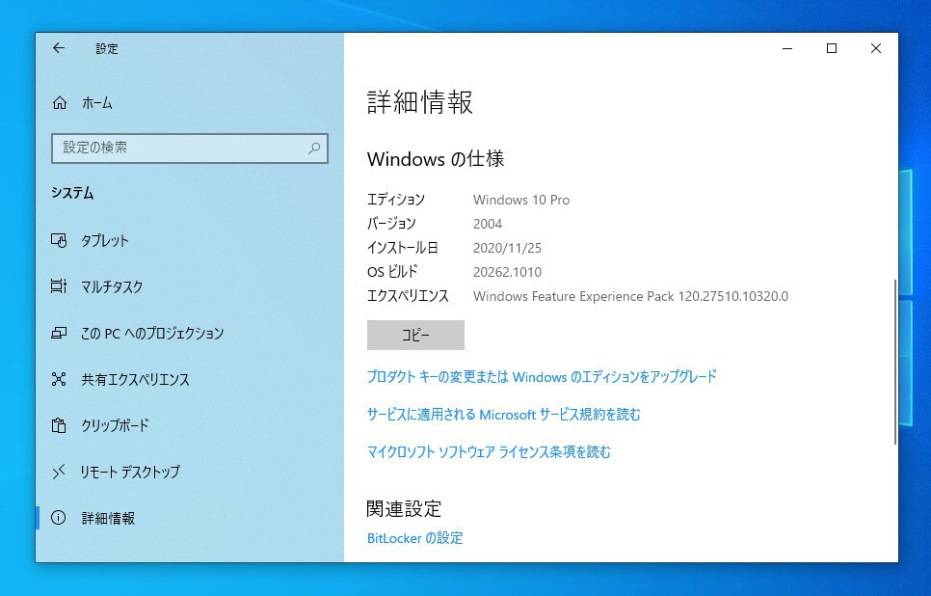Read the Microsoft サービス規約 link
931x596 pixels.
click(503, 415)
